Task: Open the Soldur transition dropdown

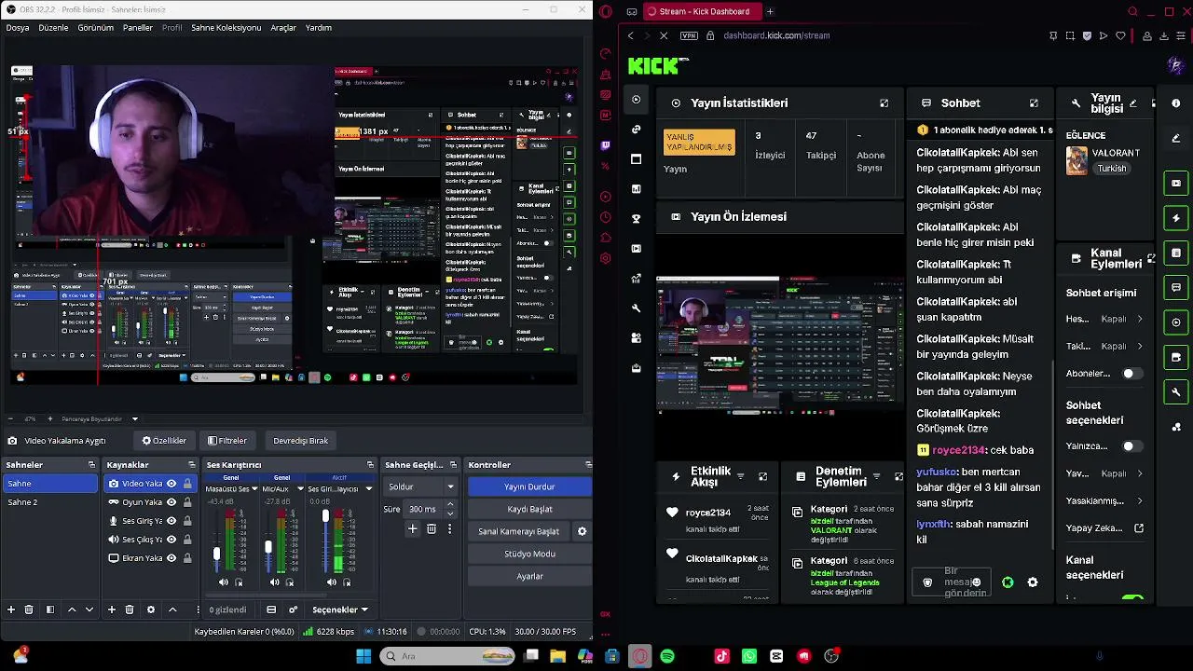Action: [x=422, y=486]
